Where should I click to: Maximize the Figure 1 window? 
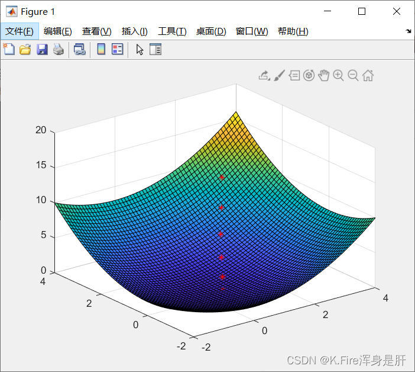tap(362, 11)
